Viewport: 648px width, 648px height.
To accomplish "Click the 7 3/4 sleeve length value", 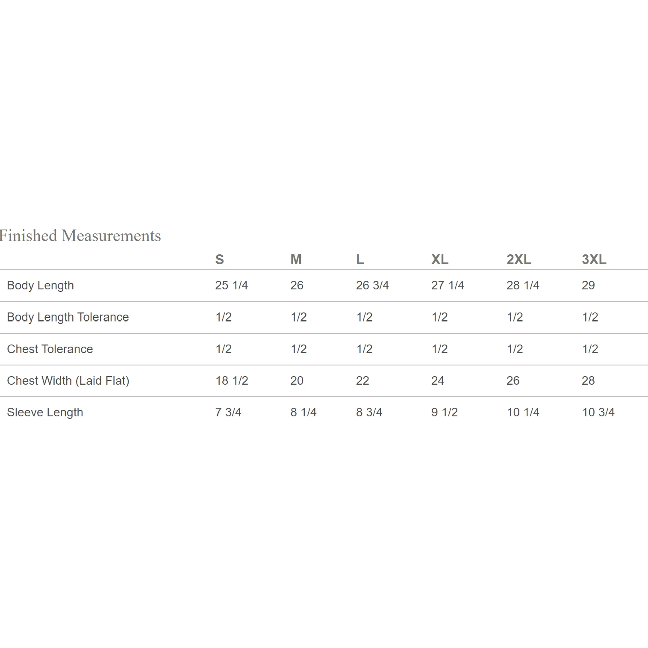I will click(x=228, y=412).
